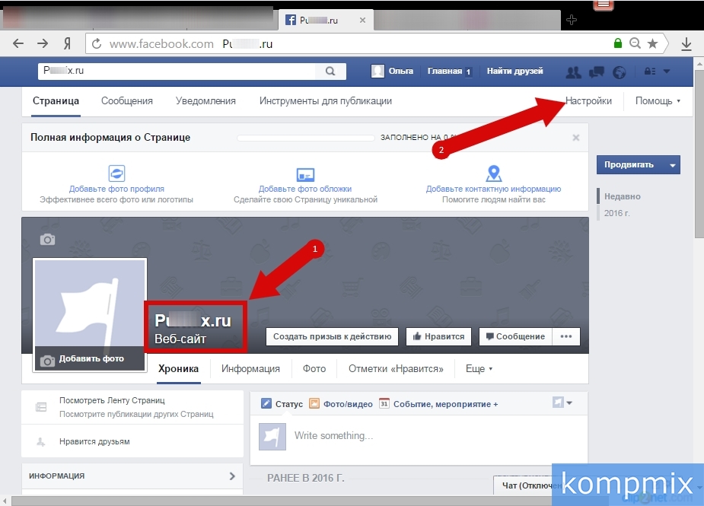Click the Нравится like button
Screen dimensions: 704x506
click(438, 336)
